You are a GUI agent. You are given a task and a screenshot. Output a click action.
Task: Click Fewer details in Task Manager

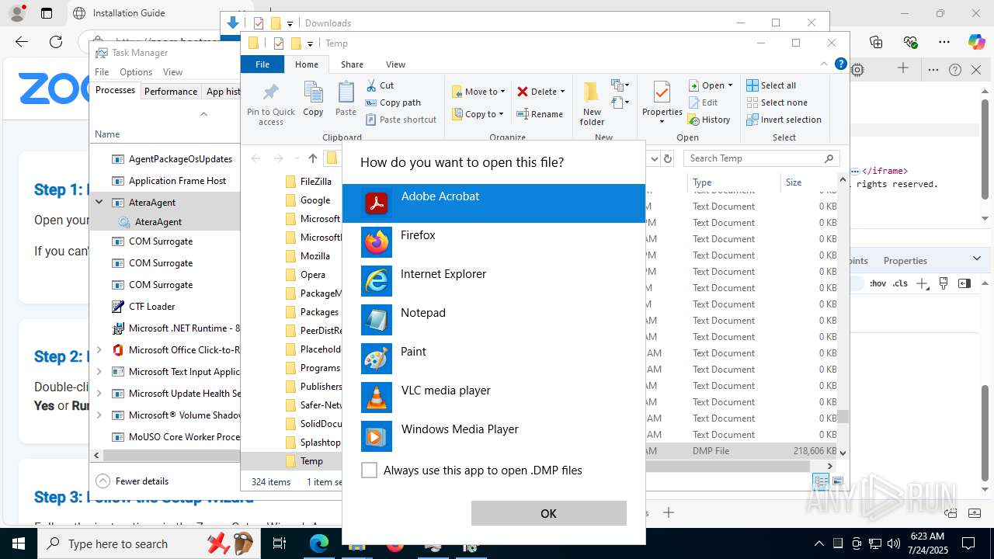tap(133, 481)
